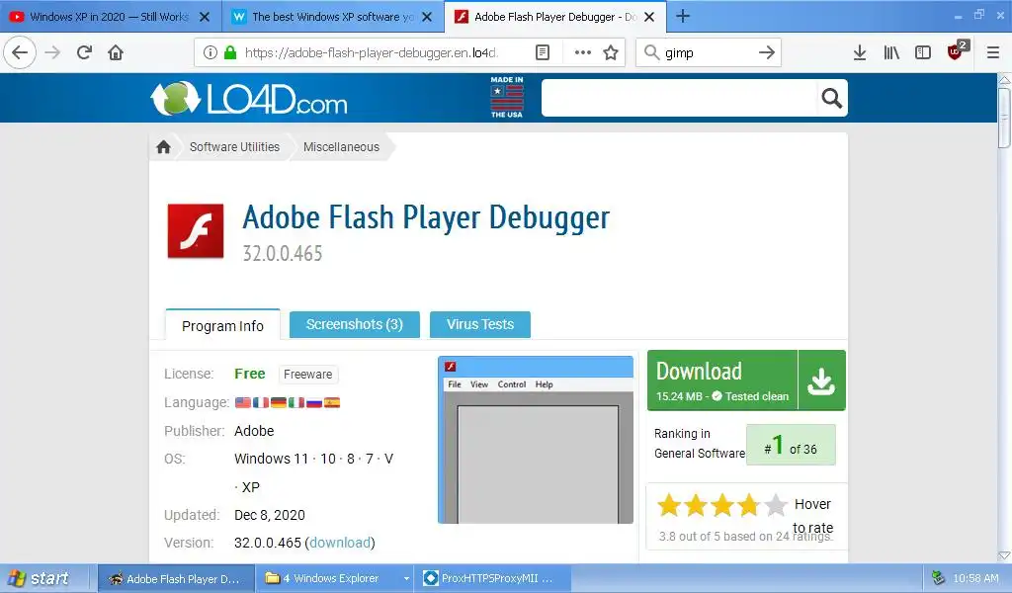Click the Freeware license tag
The height and width of the screenshot is (593, 1012).
point(308,375)
